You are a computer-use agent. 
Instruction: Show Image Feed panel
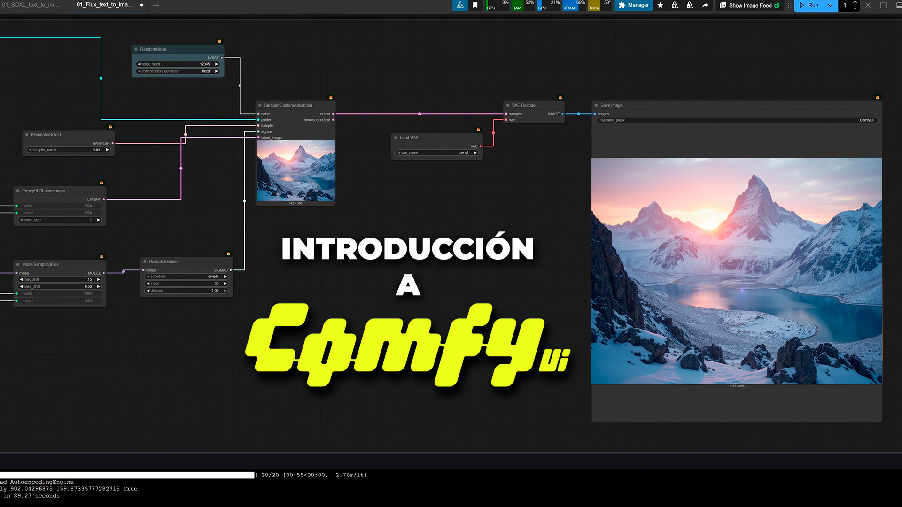click(x=750, y=5)
